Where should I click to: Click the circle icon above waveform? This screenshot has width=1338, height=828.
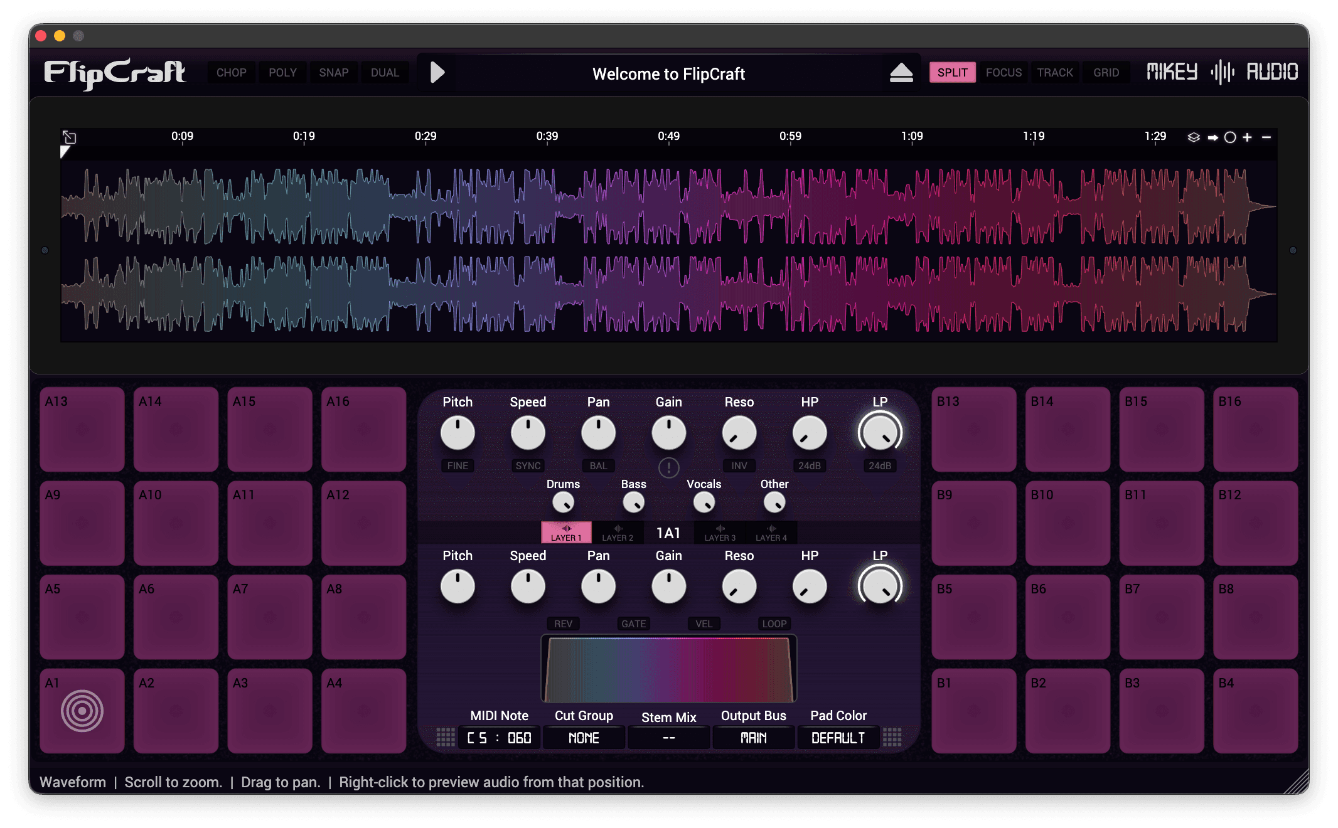click(1230, 137)
